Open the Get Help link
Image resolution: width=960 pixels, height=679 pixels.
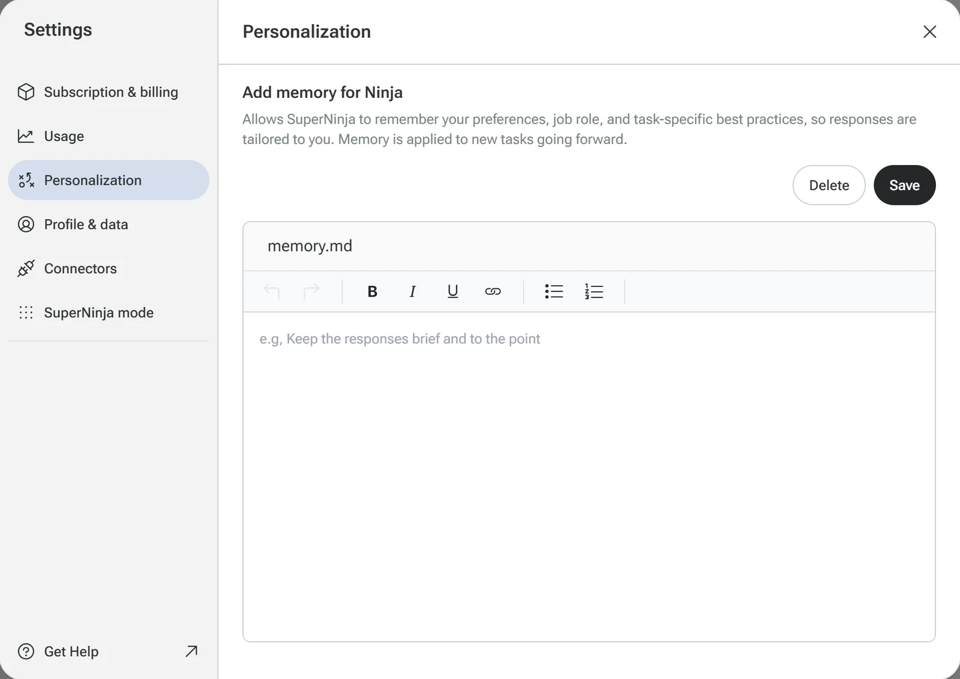109,651
